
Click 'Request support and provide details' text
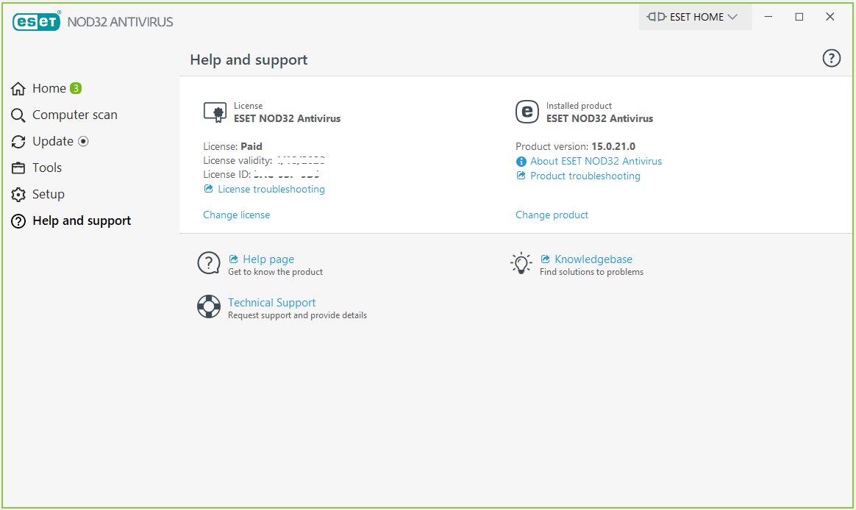(x=298, y=315)
